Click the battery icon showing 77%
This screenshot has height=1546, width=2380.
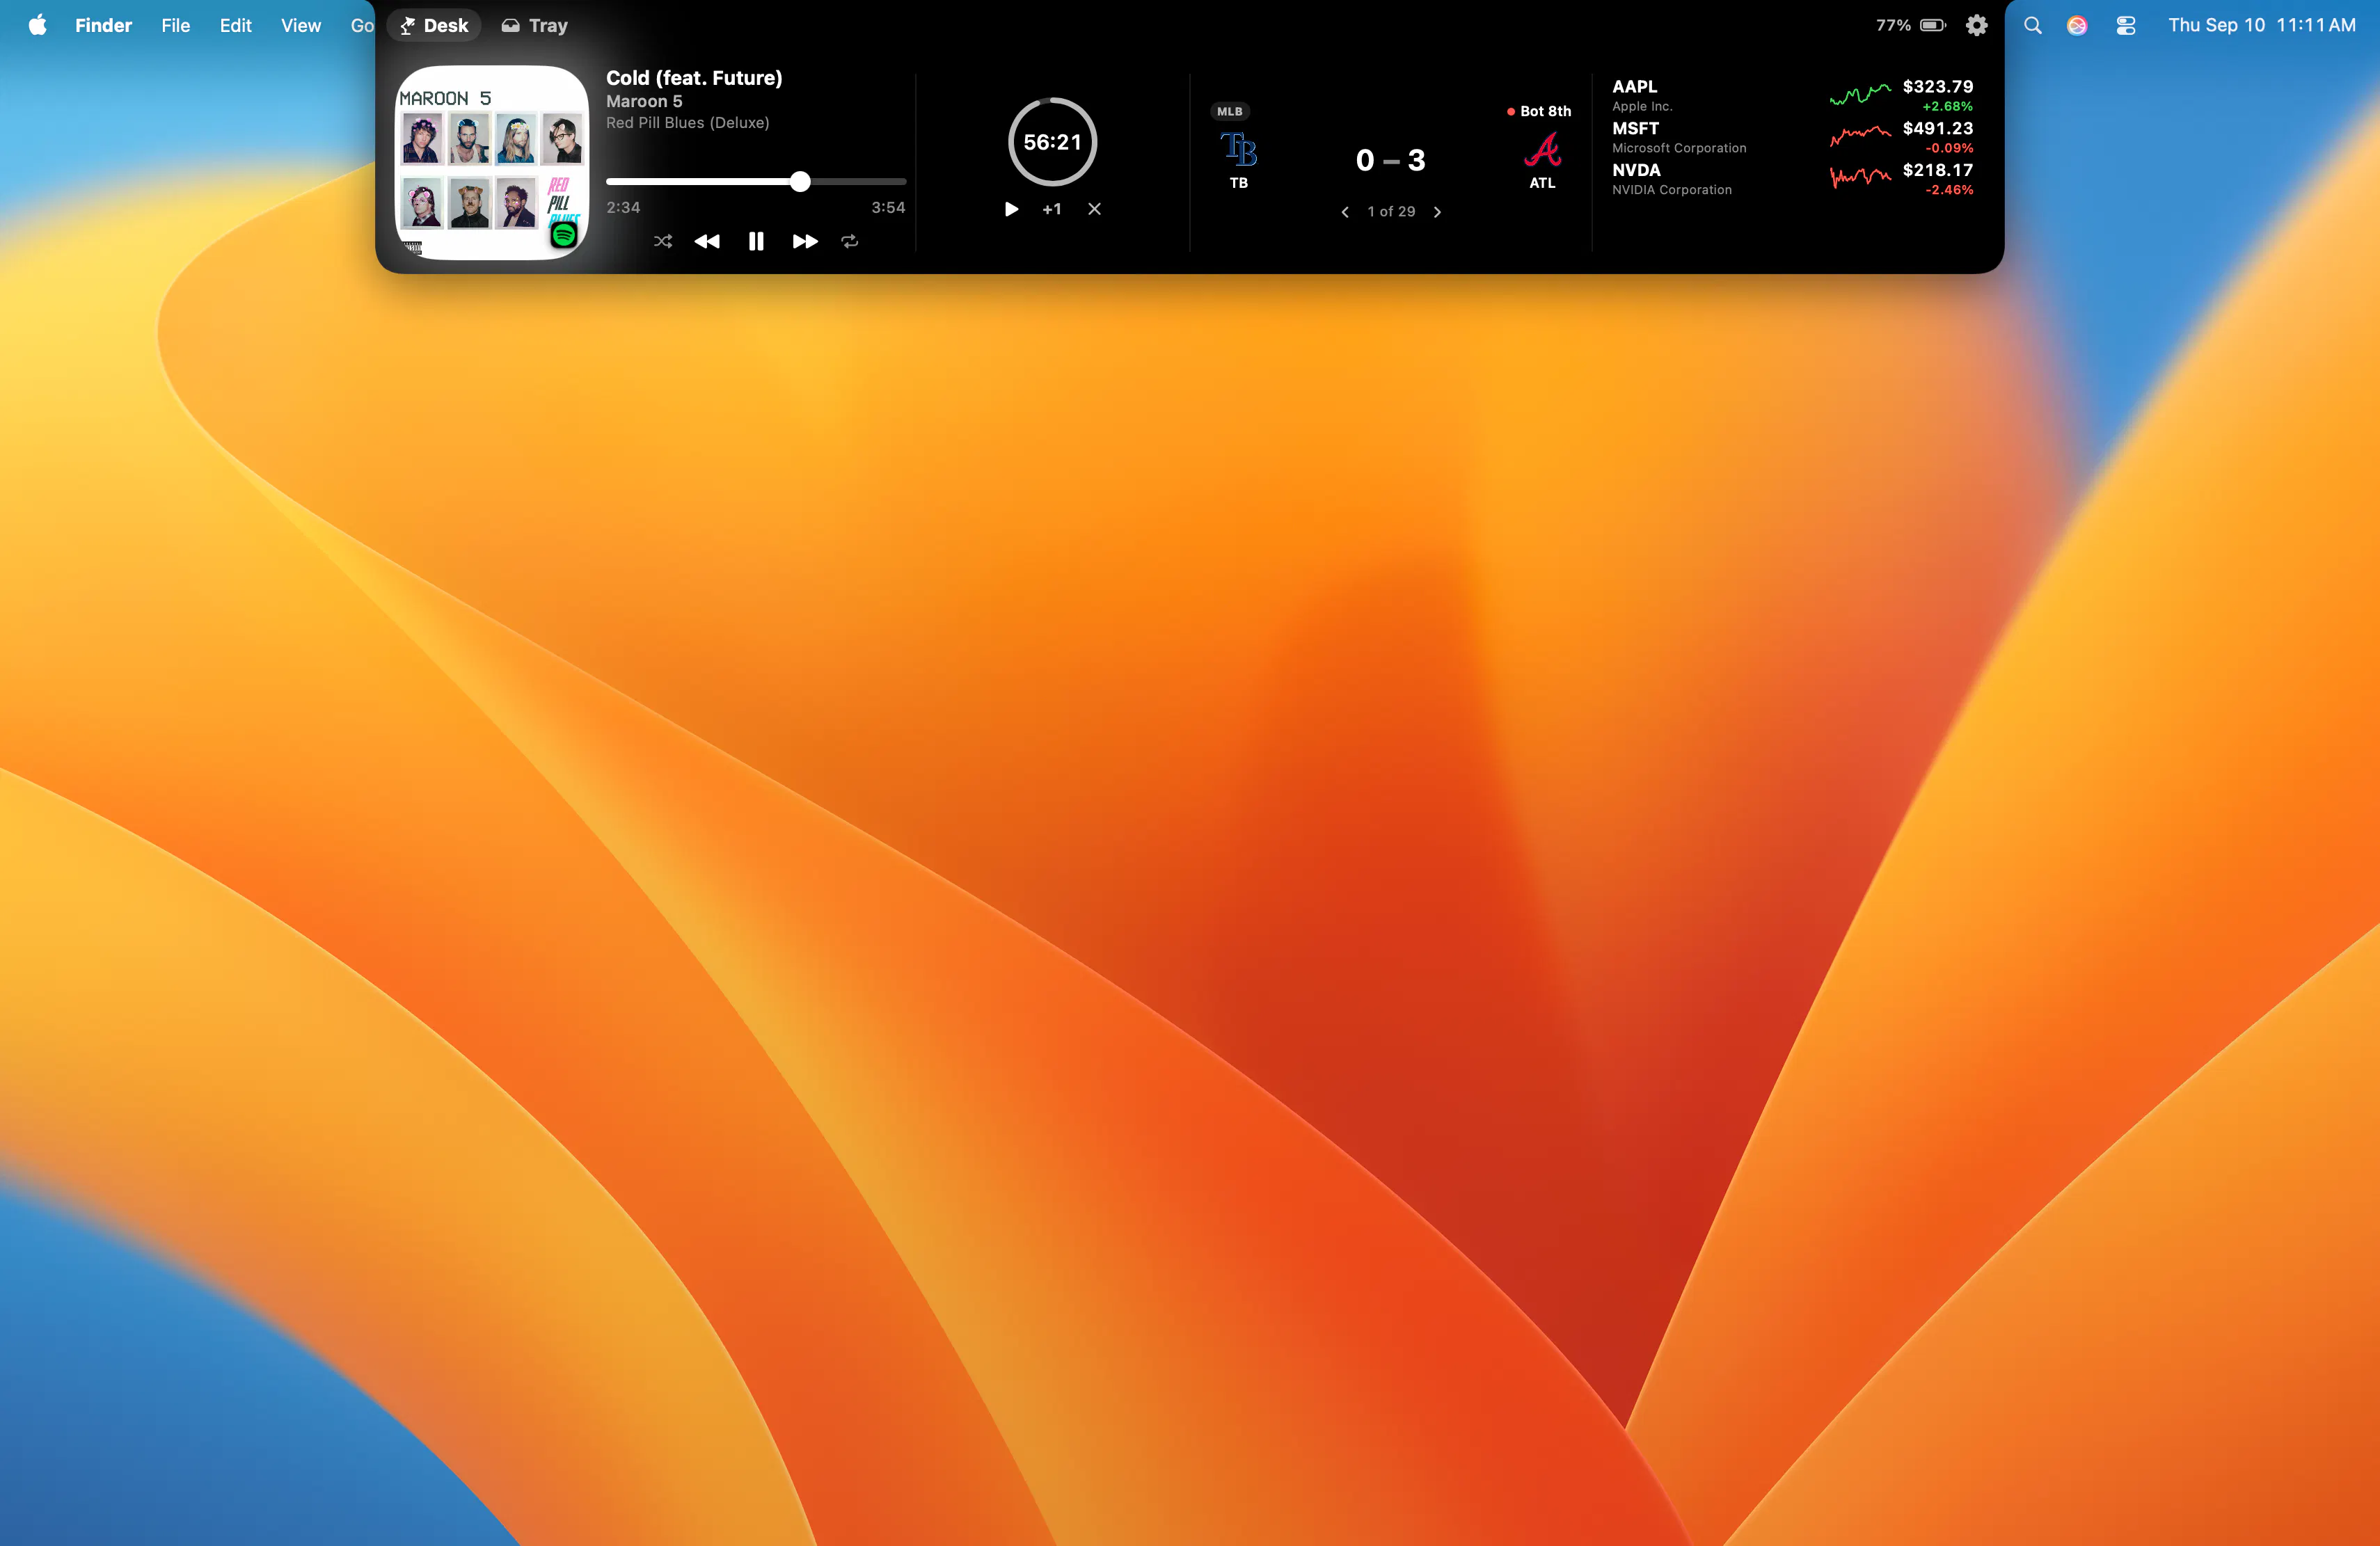tap(1933, 25)
